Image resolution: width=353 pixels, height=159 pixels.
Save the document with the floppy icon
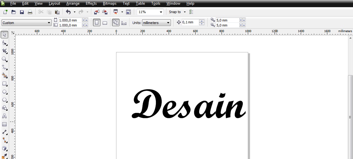pyautogui.click(x=22, y=12)
